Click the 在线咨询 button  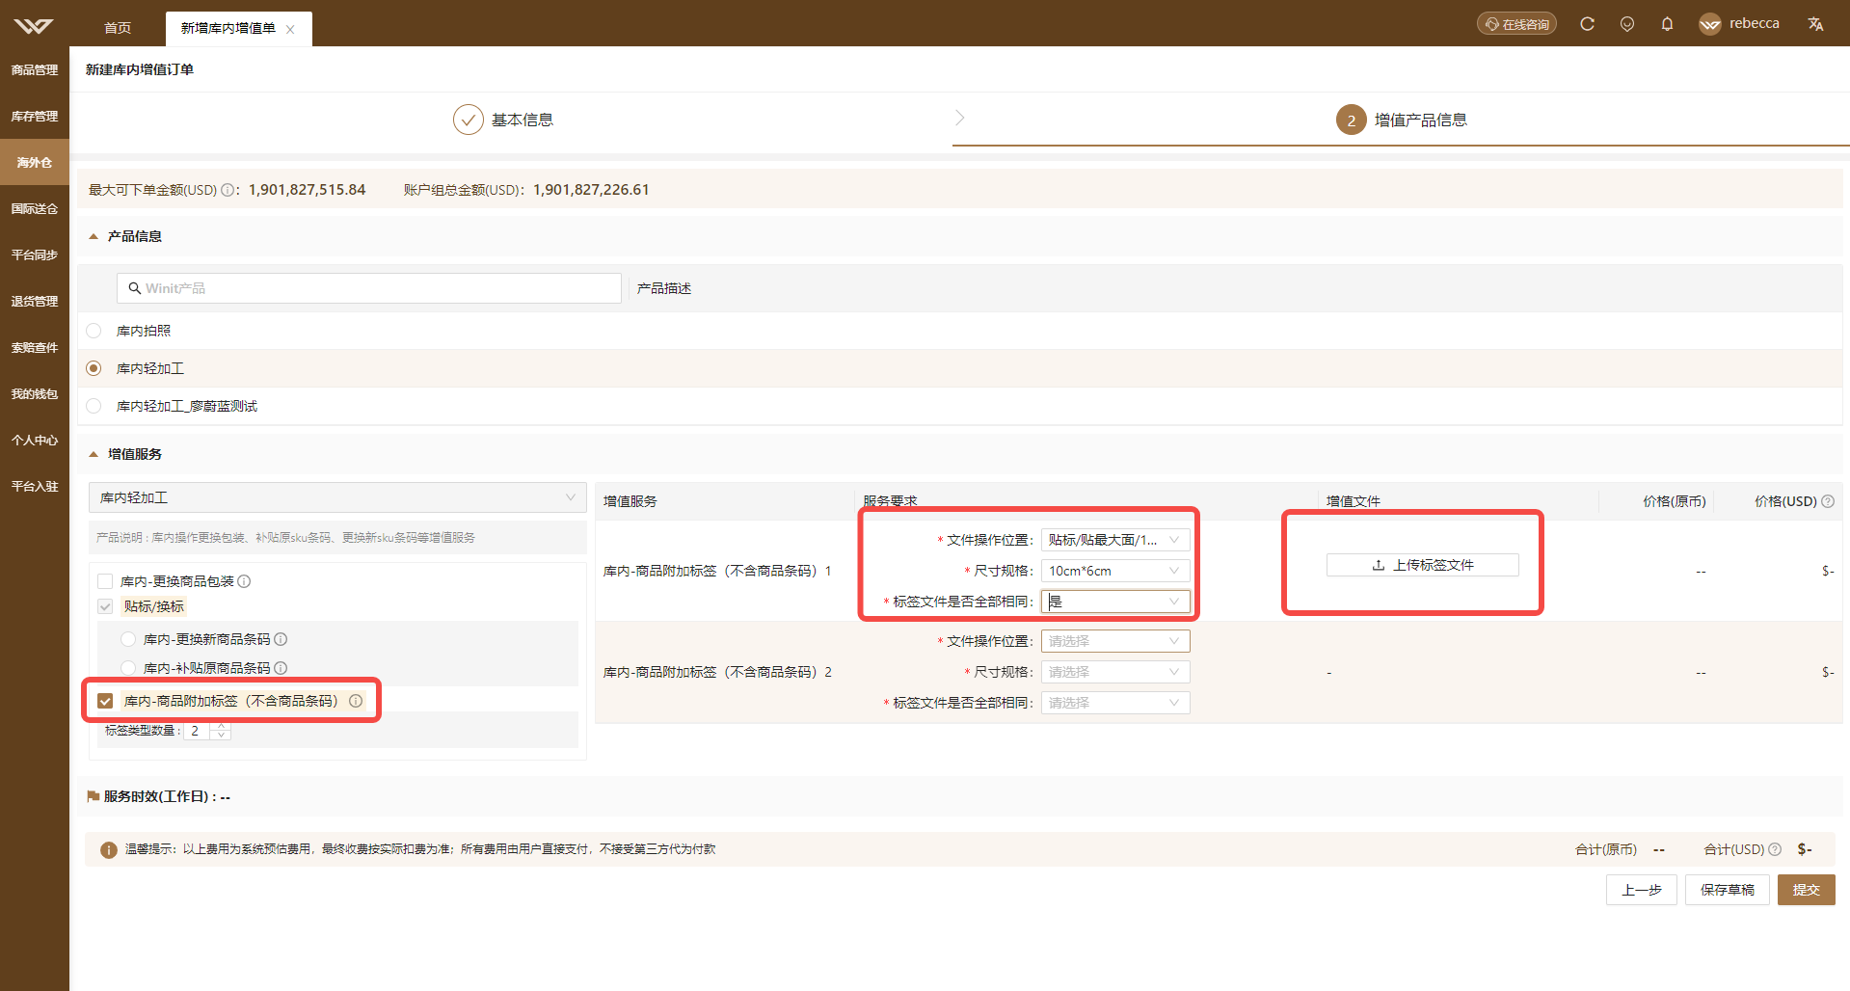pos(1516,24)
